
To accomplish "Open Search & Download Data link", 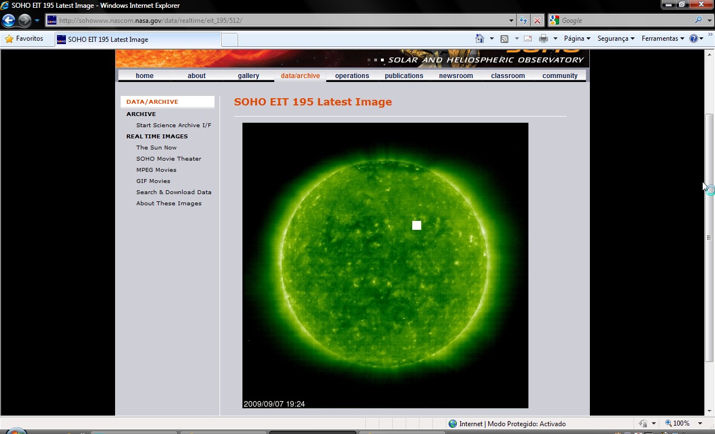I will tap(174, 192).
